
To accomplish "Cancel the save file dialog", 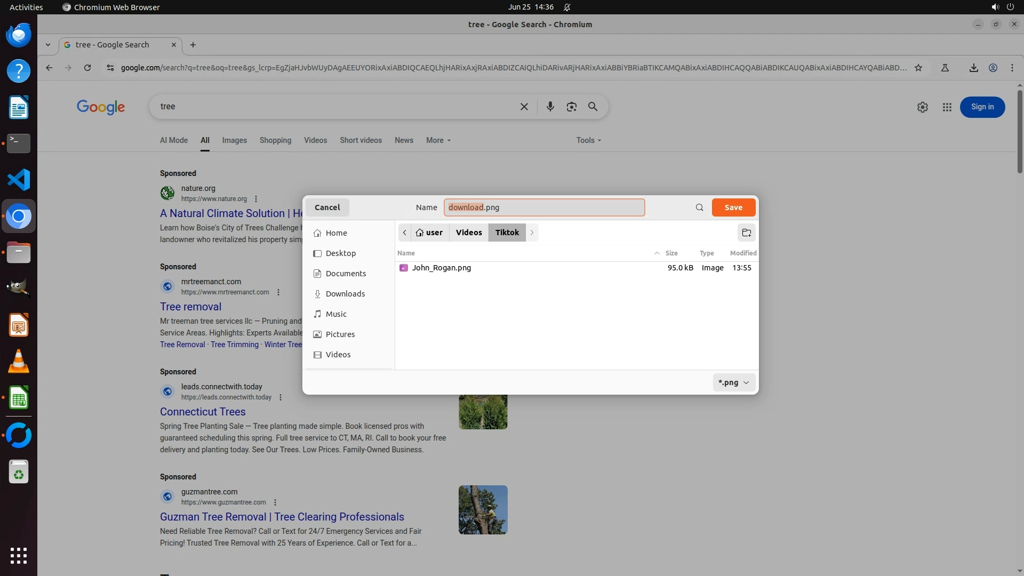I will click(x=327, y=207).
